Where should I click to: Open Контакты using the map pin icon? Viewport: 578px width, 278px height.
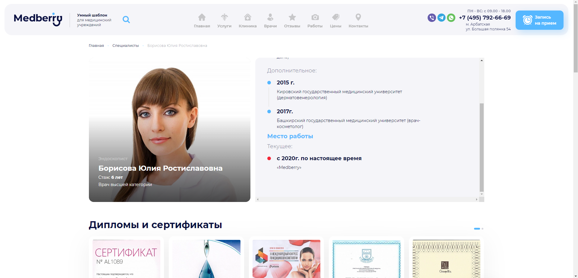[x=358, y=17]
